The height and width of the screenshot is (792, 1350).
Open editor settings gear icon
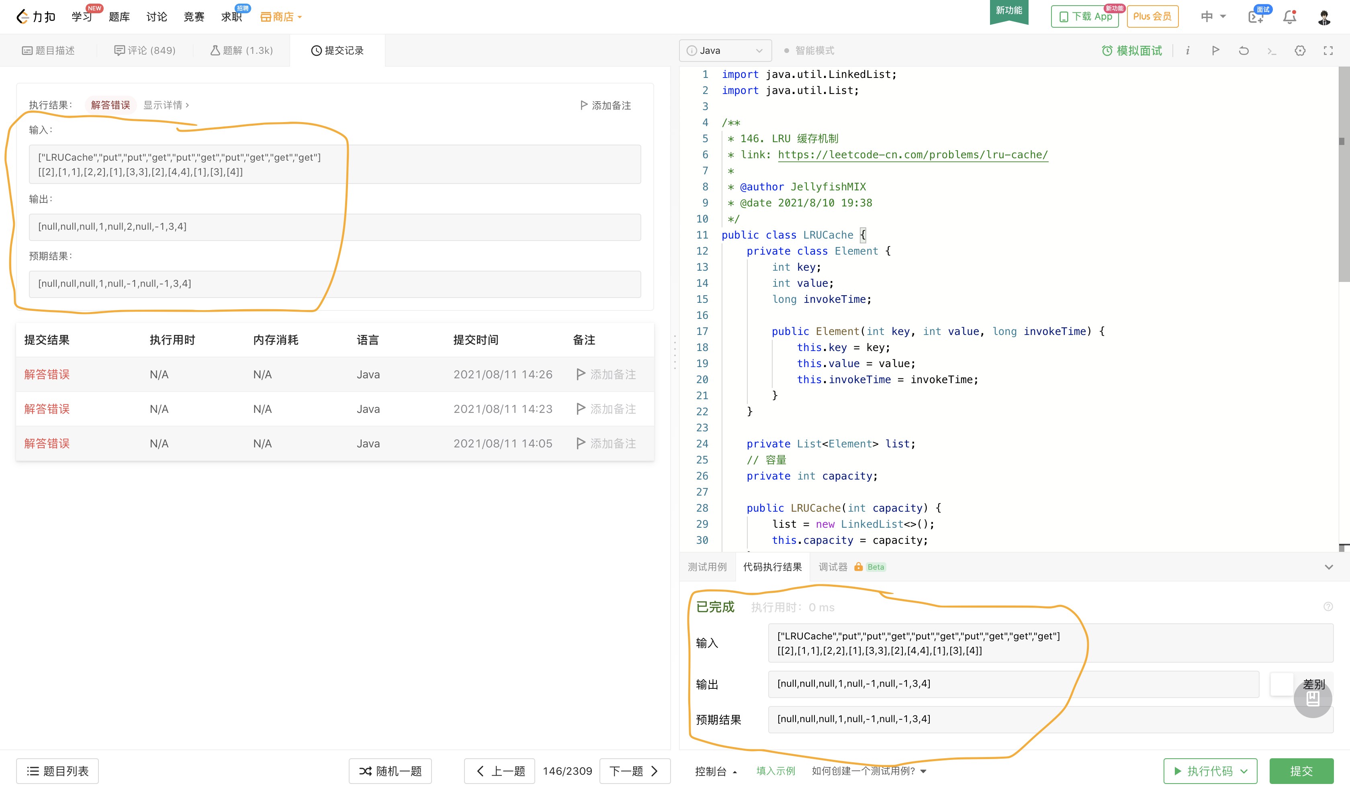coord(1300,50)
